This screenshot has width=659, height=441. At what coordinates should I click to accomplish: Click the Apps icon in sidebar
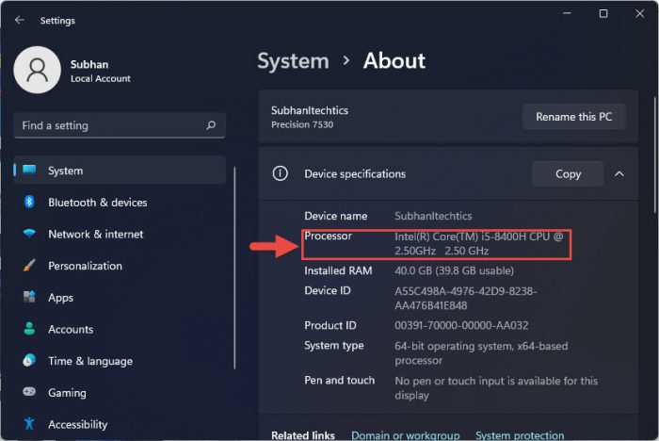pyautogui.click(x=29, y=298)
